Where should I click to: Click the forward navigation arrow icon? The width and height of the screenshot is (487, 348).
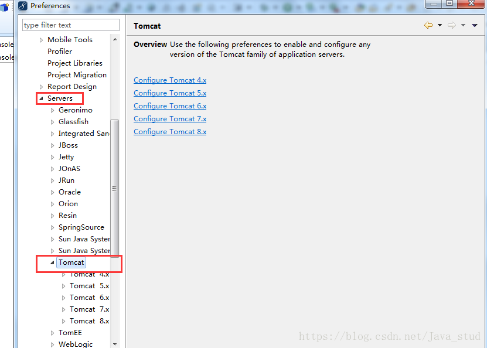tap(452, 25)
